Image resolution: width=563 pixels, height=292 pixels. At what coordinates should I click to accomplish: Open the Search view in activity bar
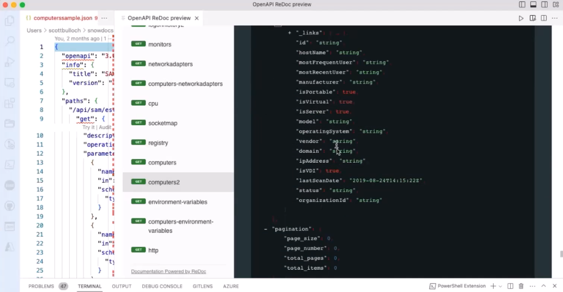pyautogui.click(x=10, y=41)
